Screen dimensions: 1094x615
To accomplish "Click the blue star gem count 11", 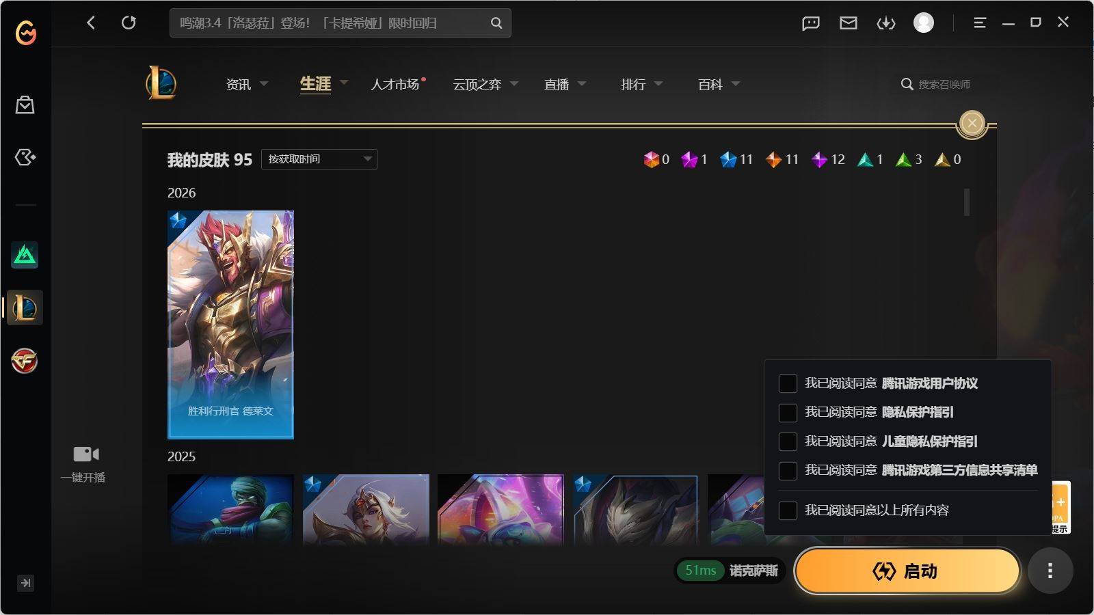I will [x=736, y=159].
